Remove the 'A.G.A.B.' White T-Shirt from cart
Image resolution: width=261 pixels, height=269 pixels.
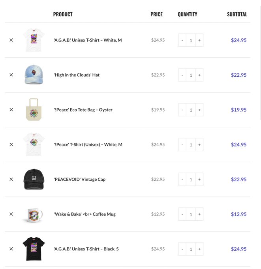11,40
